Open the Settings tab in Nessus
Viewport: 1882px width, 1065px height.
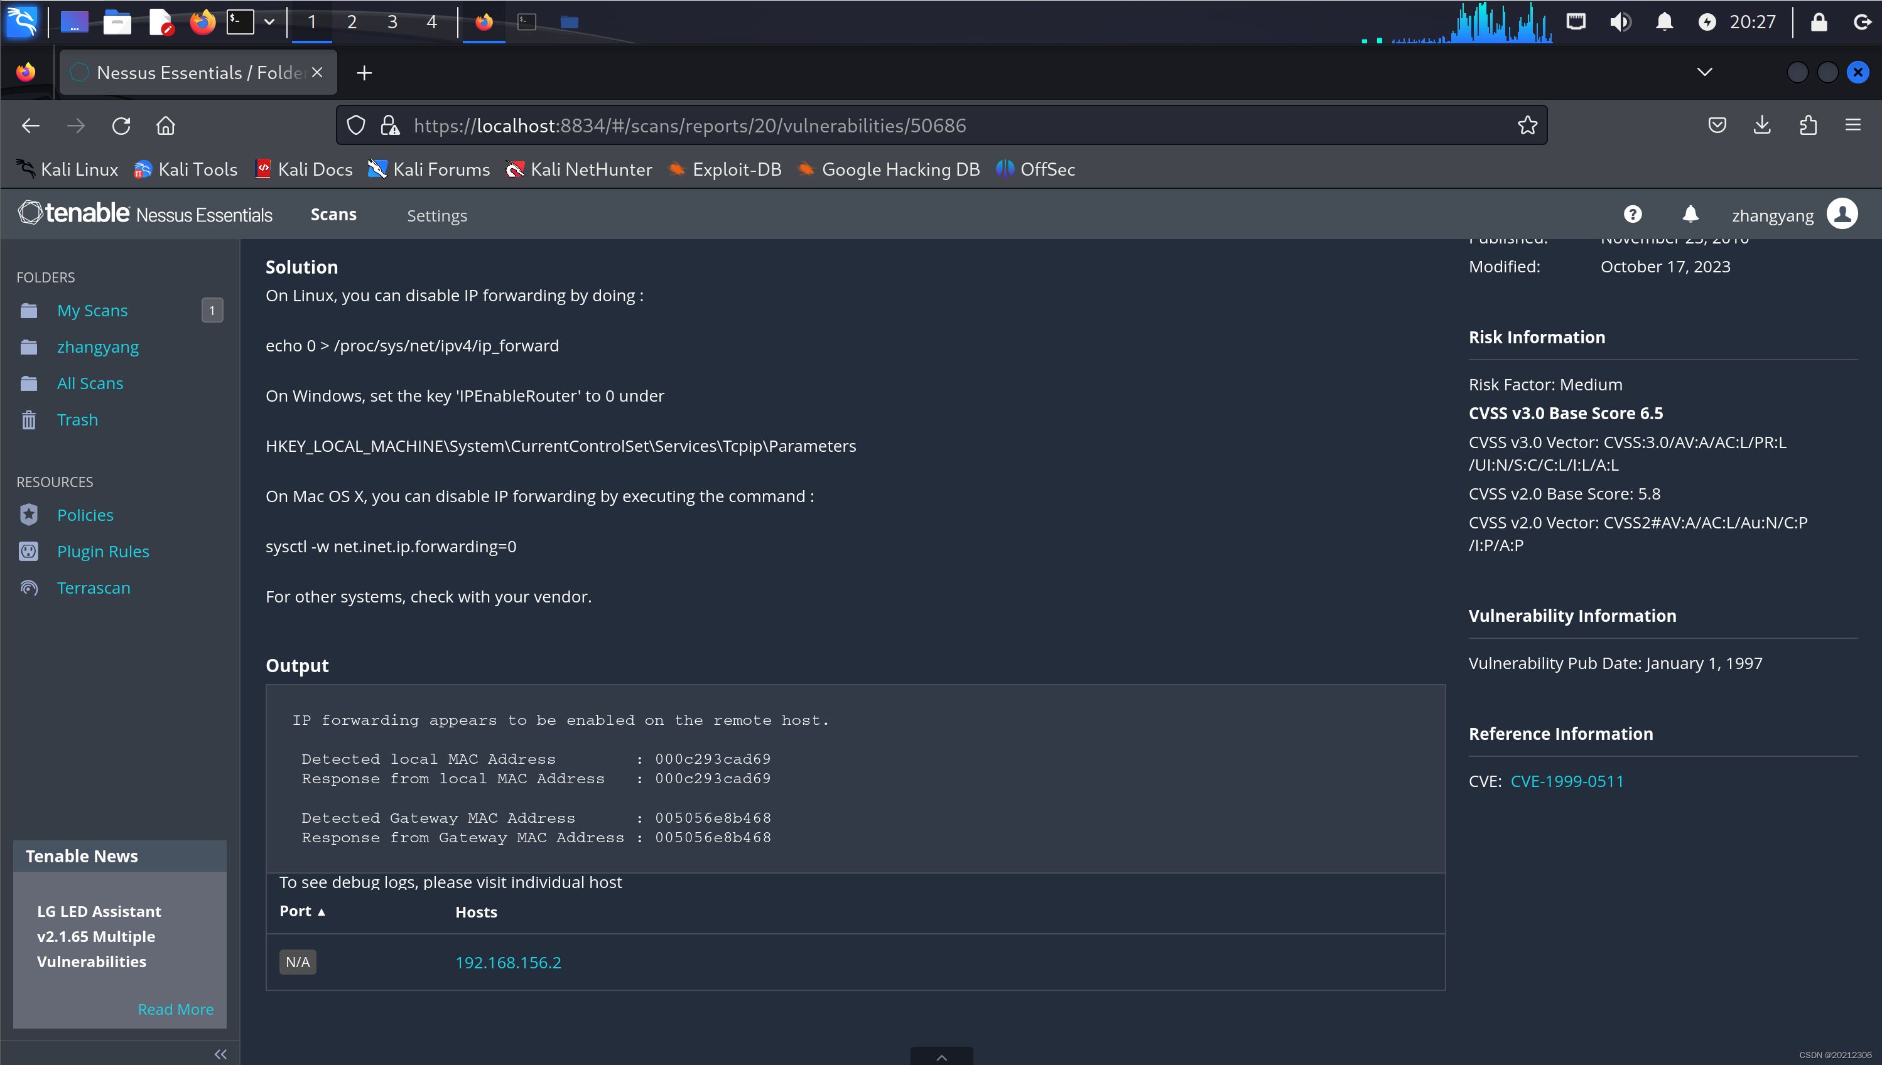[x=437, y=216]
